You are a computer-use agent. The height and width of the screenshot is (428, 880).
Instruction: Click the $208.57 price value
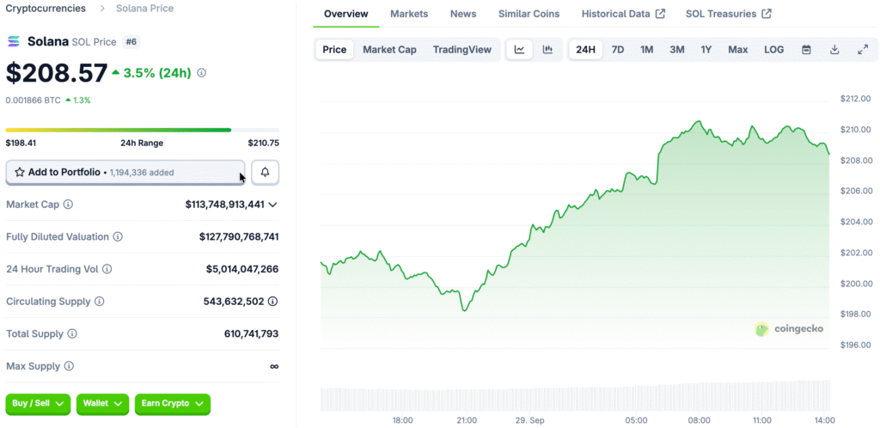[x=56, y=73]
